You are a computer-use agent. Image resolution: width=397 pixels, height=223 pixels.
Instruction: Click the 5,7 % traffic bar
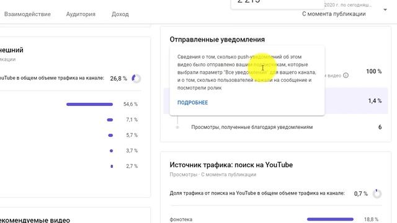tap(110, 135)
